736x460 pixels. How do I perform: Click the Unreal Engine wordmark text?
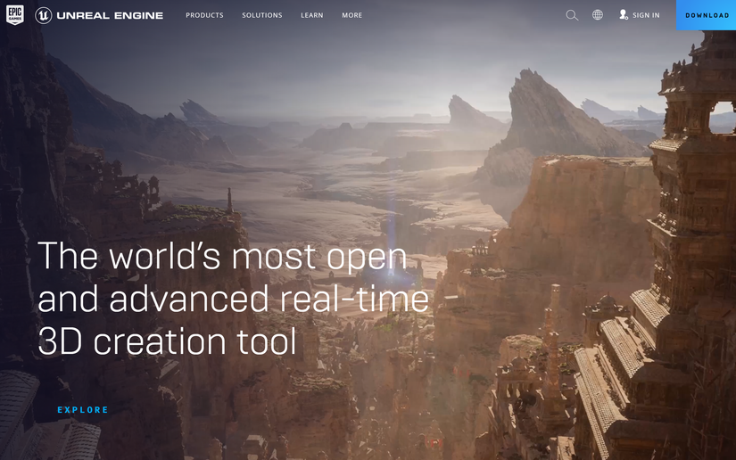(x=110, y=15)
